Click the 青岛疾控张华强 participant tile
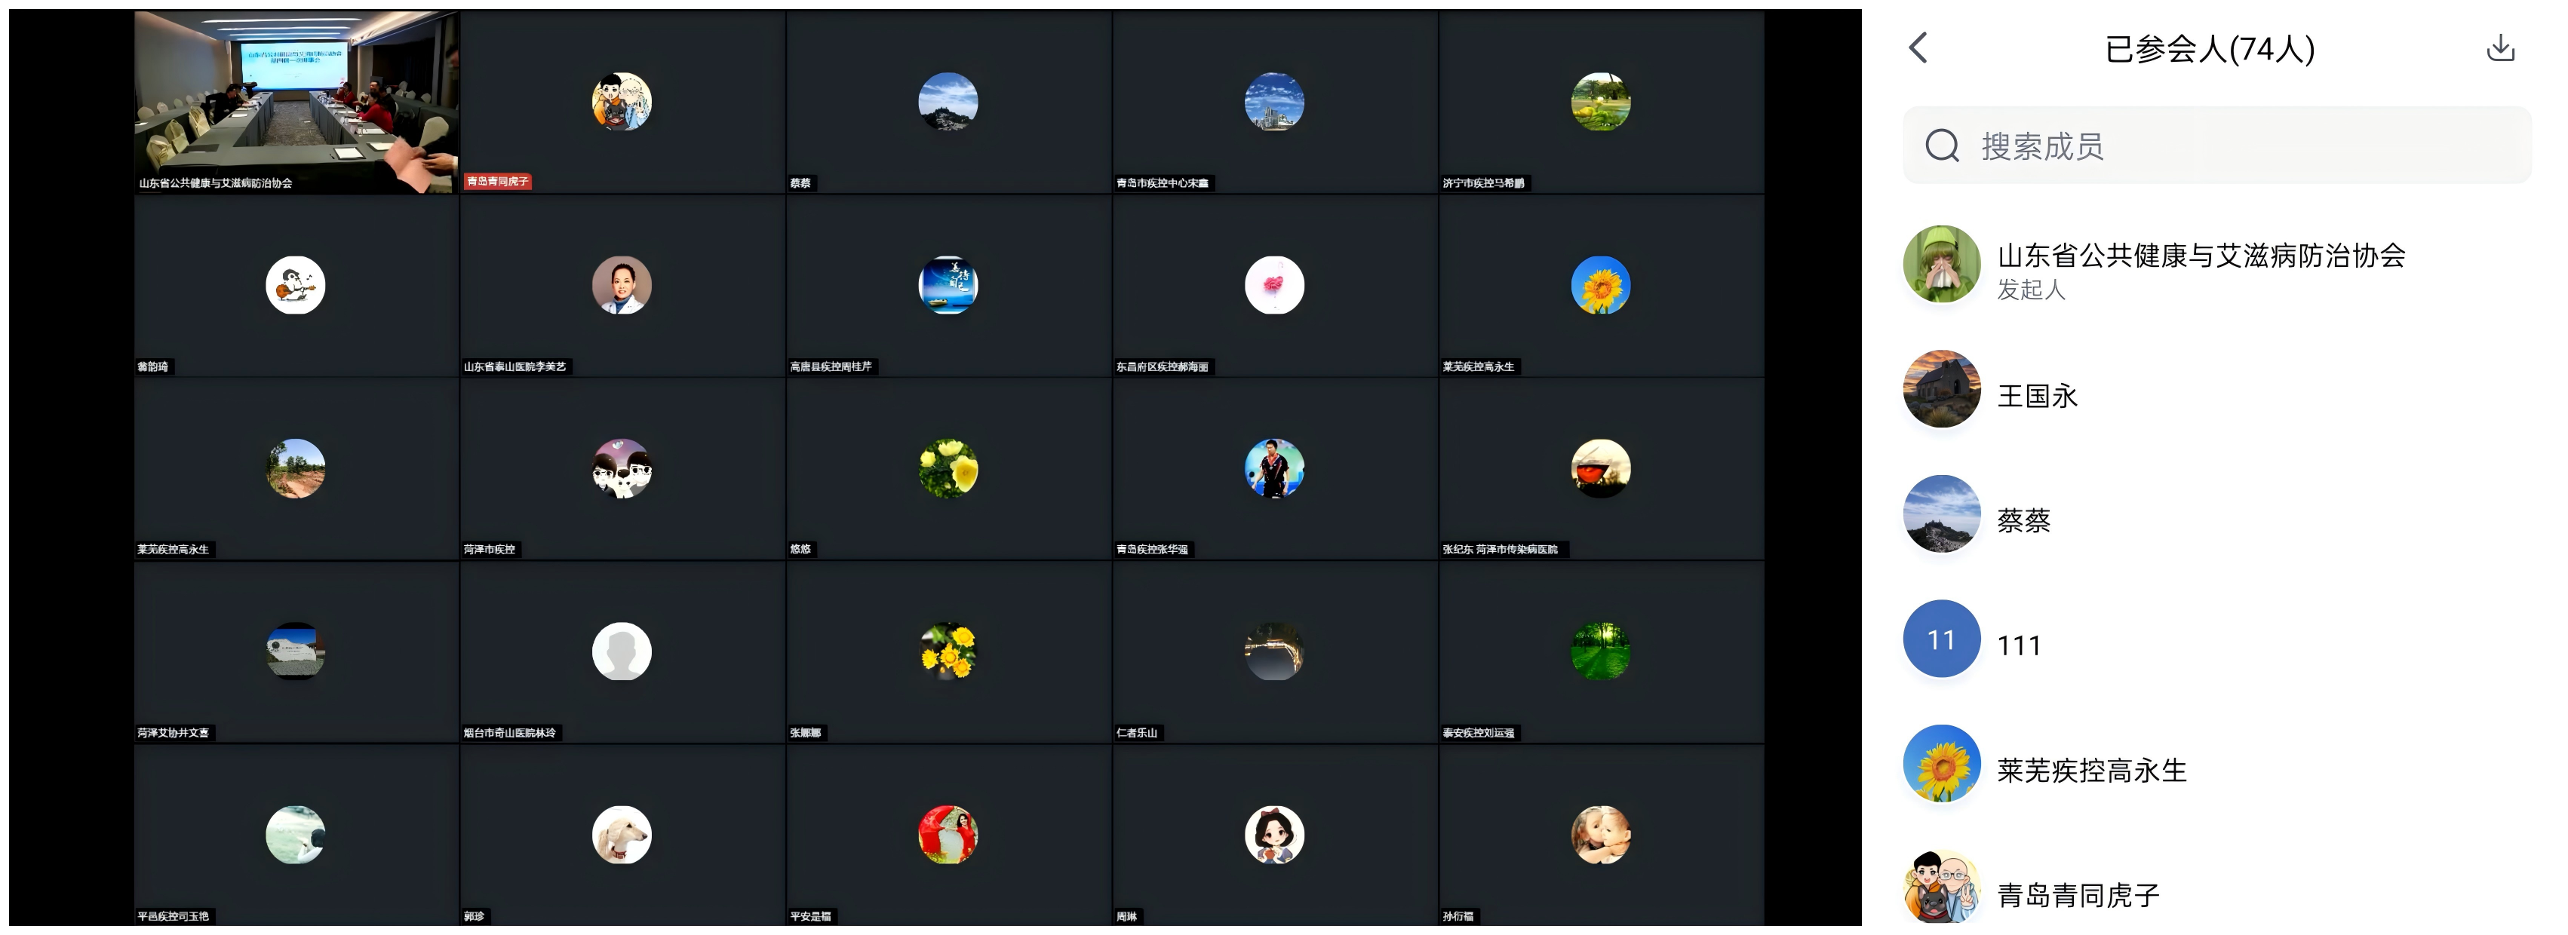This screenshot has width=2568, height=935. click(x=1275, y=468)
